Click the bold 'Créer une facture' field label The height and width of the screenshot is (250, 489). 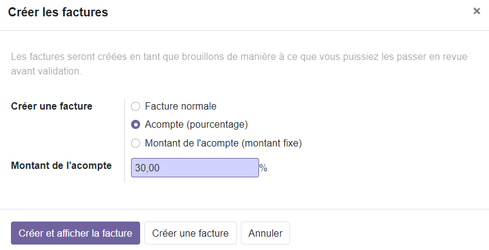coord(52,106)
